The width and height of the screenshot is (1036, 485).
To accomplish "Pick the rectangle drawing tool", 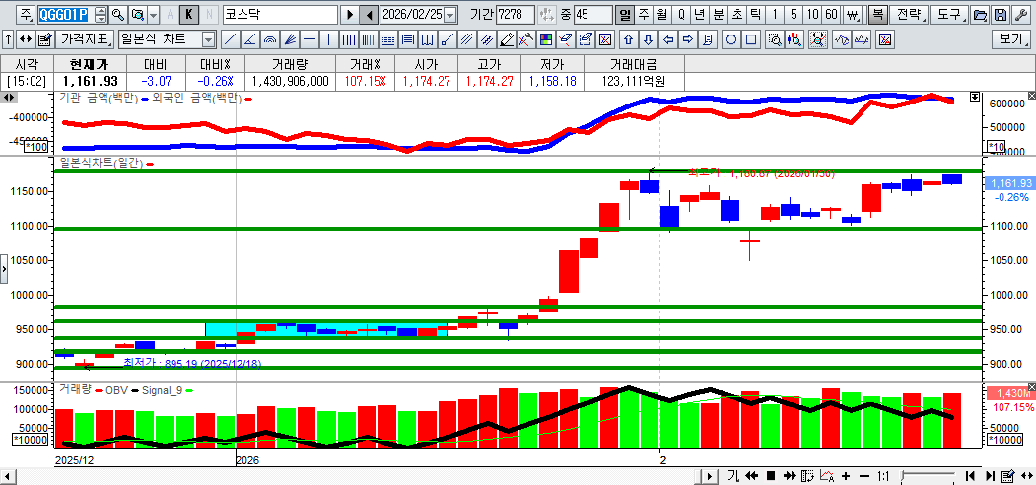I will [x=751, y=40].
